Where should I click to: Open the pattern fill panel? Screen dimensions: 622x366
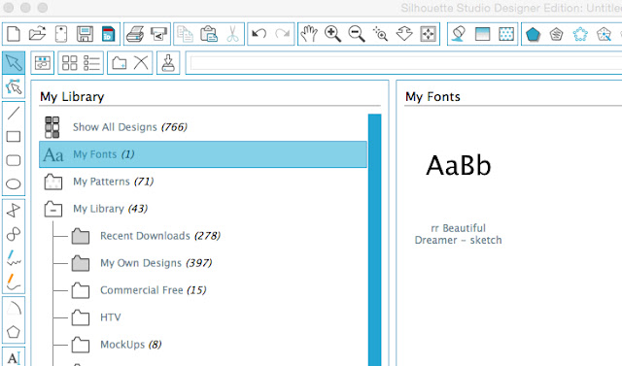point(506,34)
